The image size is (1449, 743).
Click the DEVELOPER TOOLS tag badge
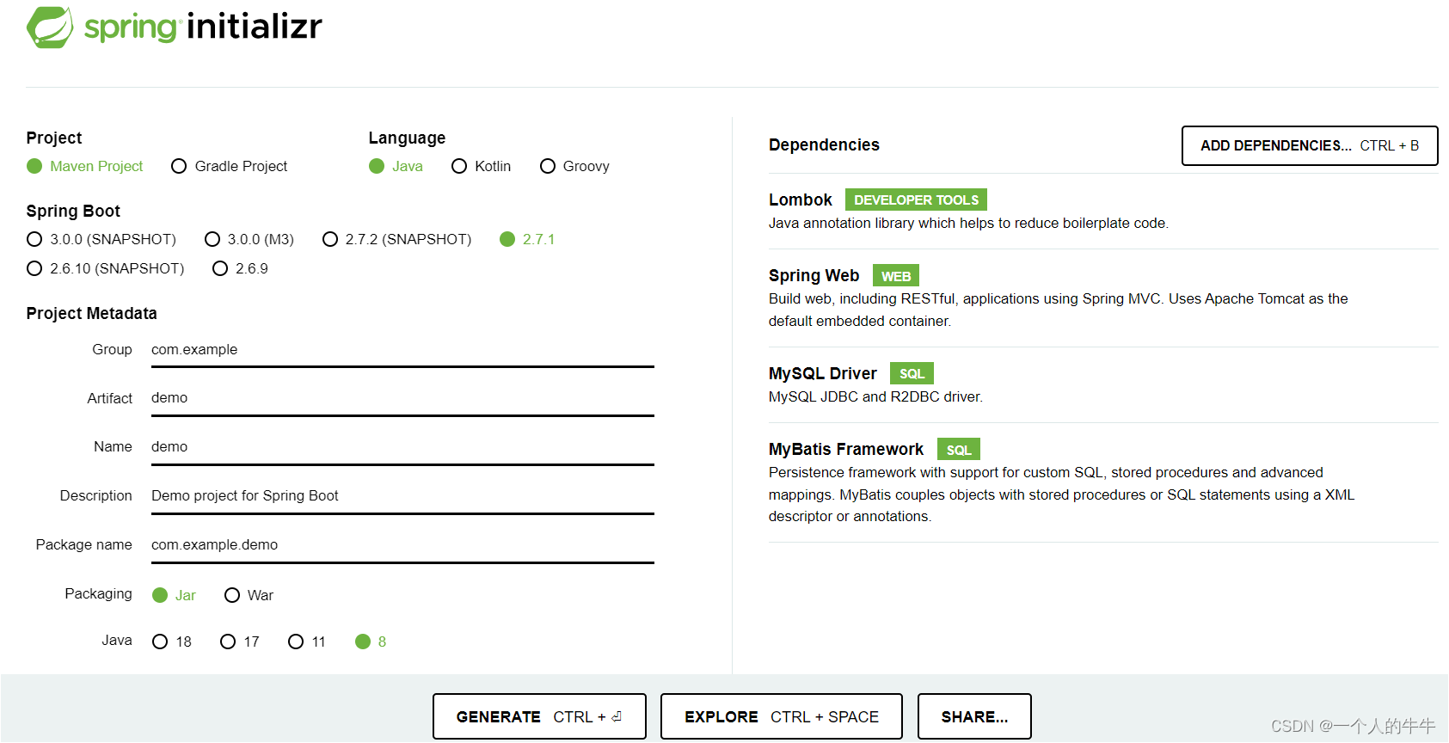[916, 200]
